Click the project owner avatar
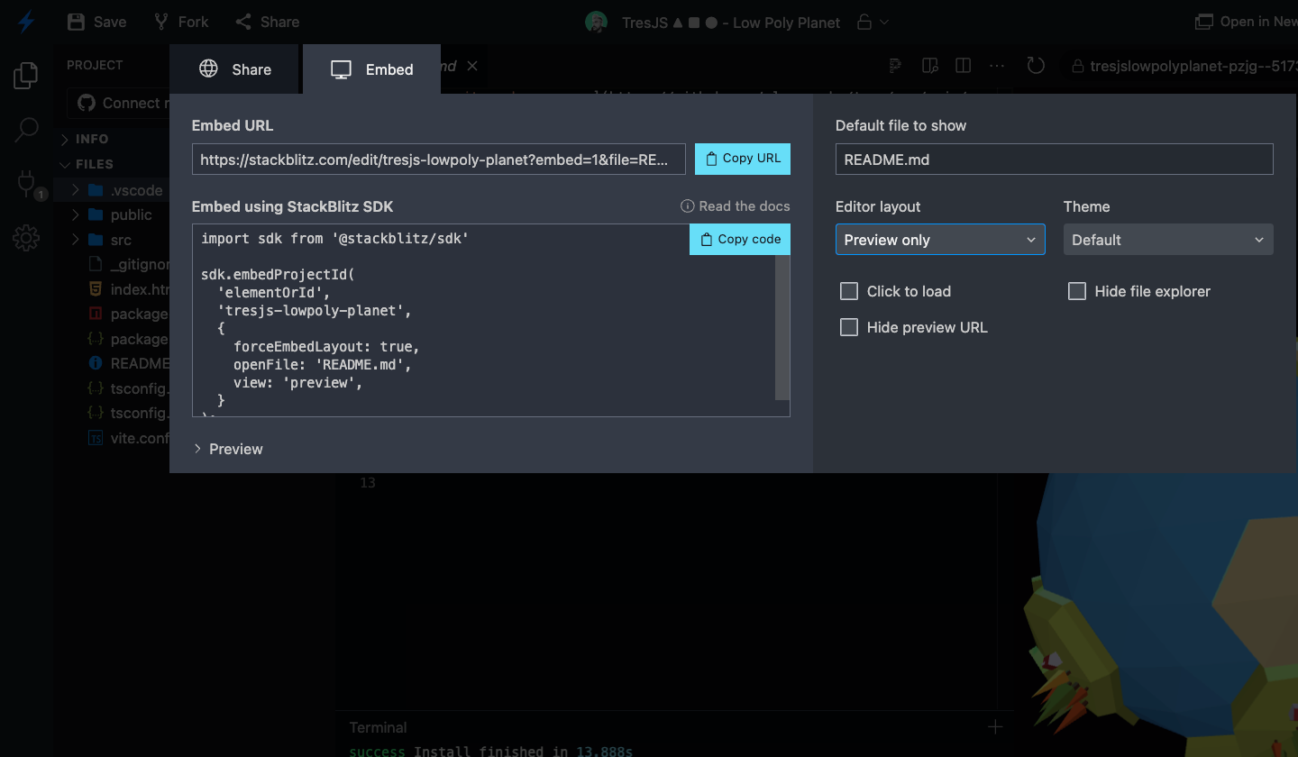This screenshot has height=757, width=1298. tap(596, 22)
